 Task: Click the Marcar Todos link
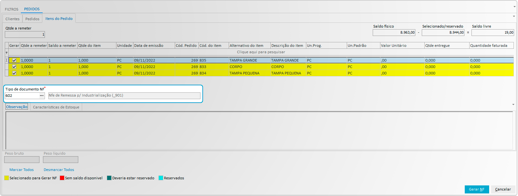coord(21,170)
